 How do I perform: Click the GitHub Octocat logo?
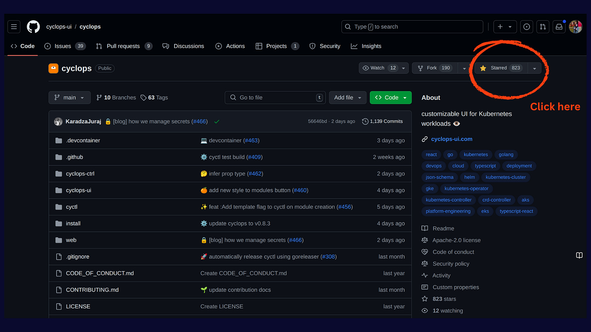[33, 27]
